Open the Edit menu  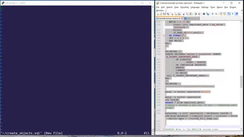click(x=163, y=7)
